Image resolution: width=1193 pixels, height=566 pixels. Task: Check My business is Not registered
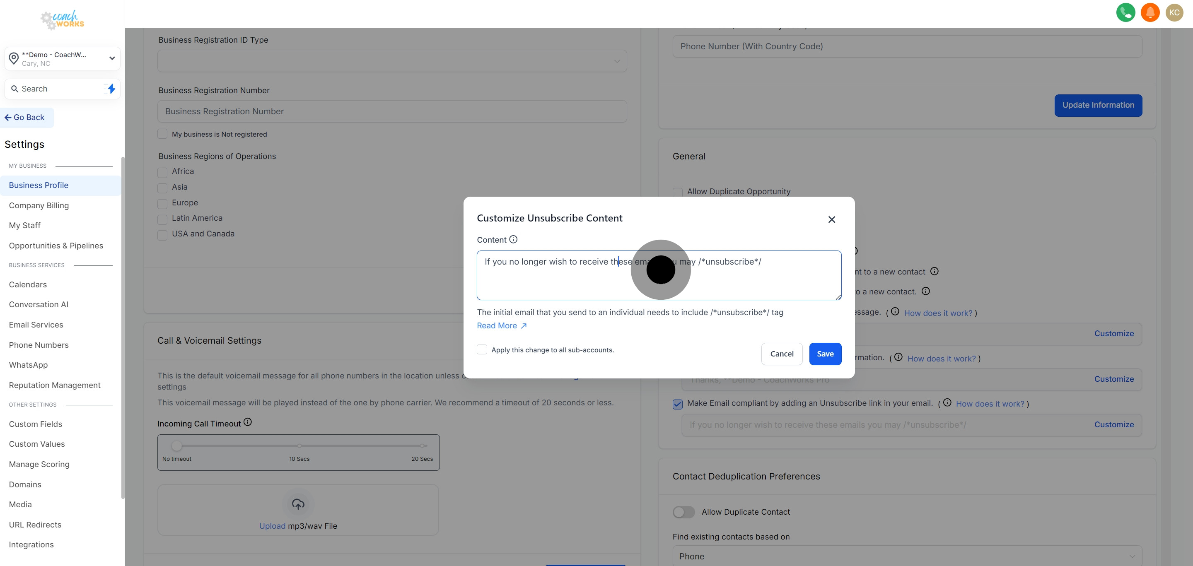(162, 134)
